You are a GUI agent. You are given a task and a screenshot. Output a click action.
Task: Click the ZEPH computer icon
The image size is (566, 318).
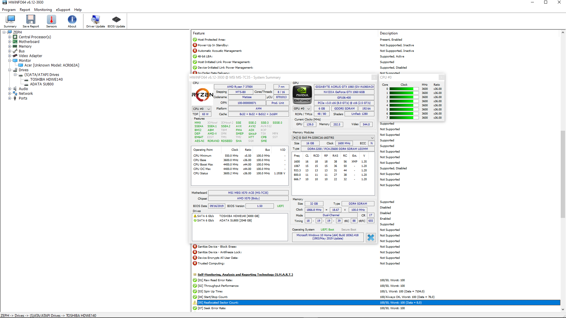(9, 32)
